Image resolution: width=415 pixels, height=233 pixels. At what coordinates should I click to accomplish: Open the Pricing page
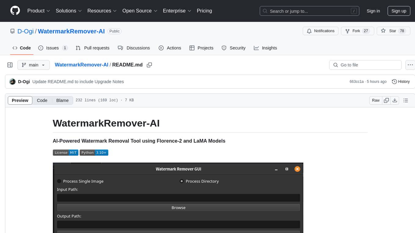[204, 11]
